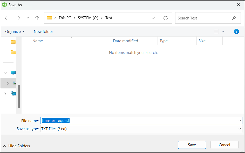Click the view layout icon

tap(216, 32)
